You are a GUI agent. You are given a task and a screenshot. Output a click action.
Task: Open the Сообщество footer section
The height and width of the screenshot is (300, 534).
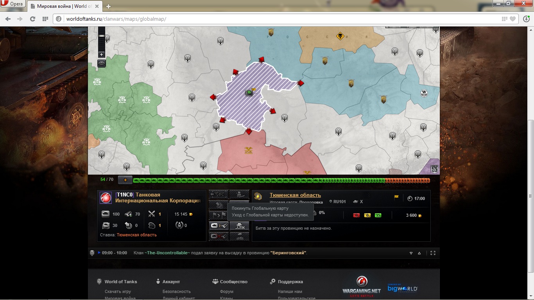point(234,282)
